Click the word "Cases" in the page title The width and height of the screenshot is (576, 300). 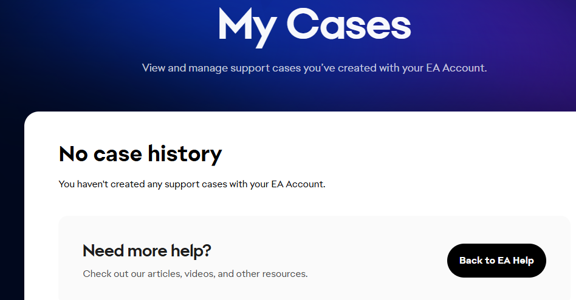(x=349, y=25)
